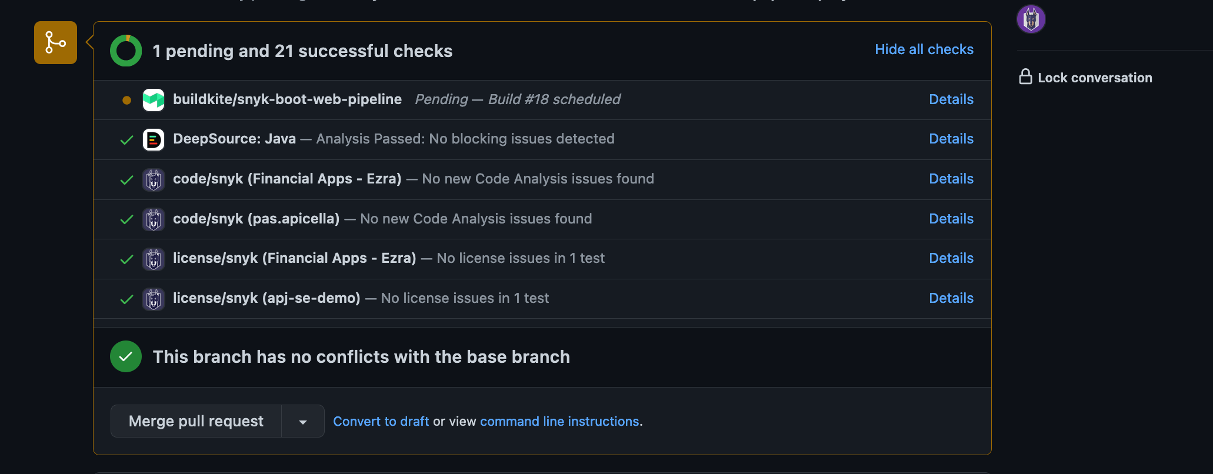Click the merge branch icon badge
1213x474 pixels.
click(x=55, y=43)
